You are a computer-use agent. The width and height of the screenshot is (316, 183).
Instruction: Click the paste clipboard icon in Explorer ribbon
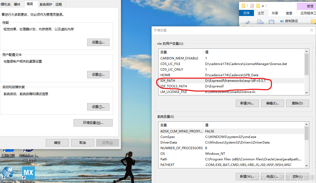272,22
